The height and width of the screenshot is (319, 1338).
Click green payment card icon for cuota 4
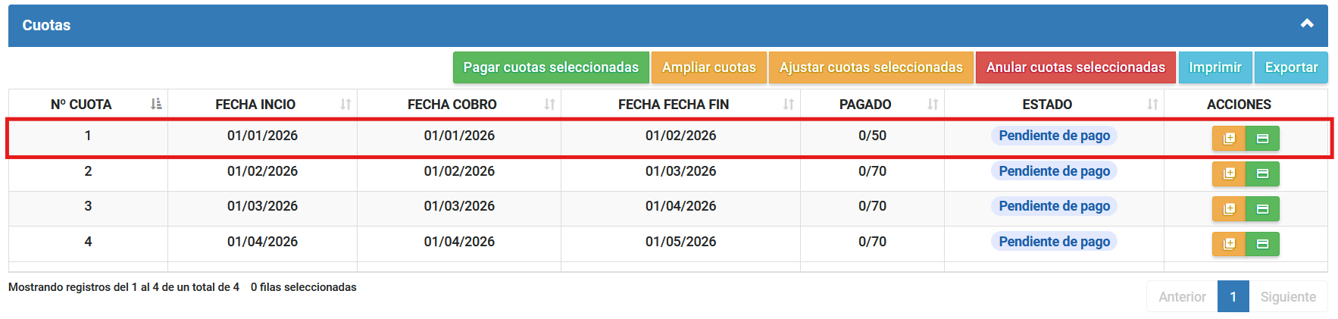tap(1262, 244)
